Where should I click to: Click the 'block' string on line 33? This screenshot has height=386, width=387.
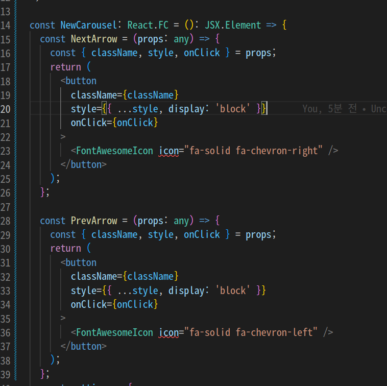coord(233,291)
